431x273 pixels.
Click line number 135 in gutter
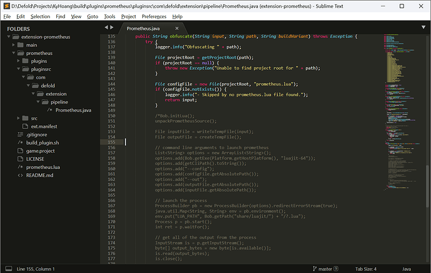tap(111, 36)
